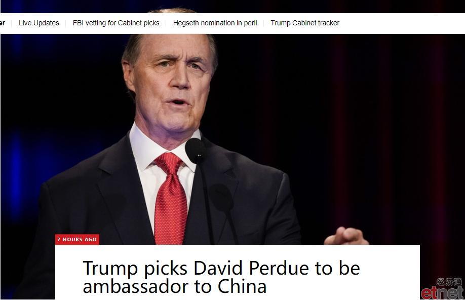465x300 pixels.
Task: Go to Trump Cabinet tracker
Action: 305,23
